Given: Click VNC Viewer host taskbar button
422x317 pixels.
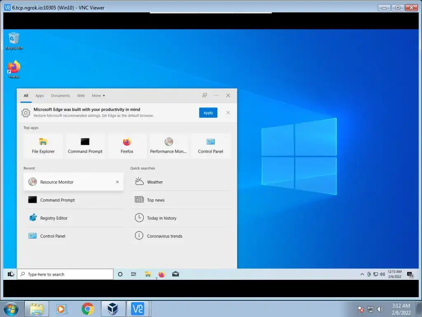Looking at the screenshot, I should click(138, 309).
